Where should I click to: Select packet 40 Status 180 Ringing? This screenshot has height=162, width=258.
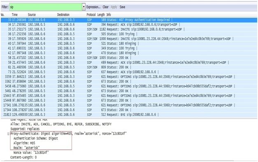(129, 44)
